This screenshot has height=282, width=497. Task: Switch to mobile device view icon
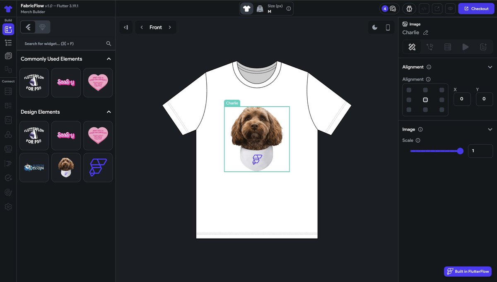click(388, 27)
